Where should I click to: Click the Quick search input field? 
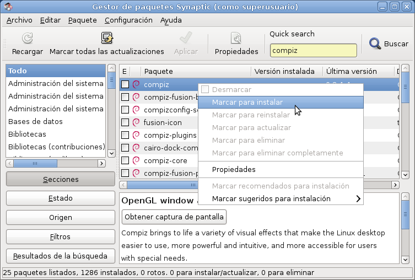click(314, 50)
